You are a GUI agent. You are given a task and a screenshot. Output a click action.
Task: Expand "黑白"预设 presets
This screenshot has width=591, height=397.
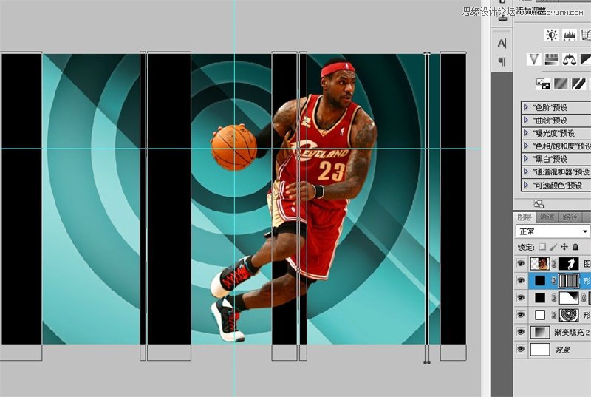tap(526, 159)
